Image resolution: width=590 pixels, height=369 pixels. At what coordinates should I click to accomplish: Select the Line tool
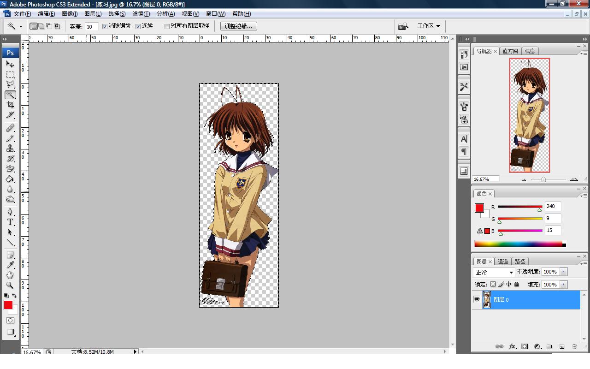[10, 242]
